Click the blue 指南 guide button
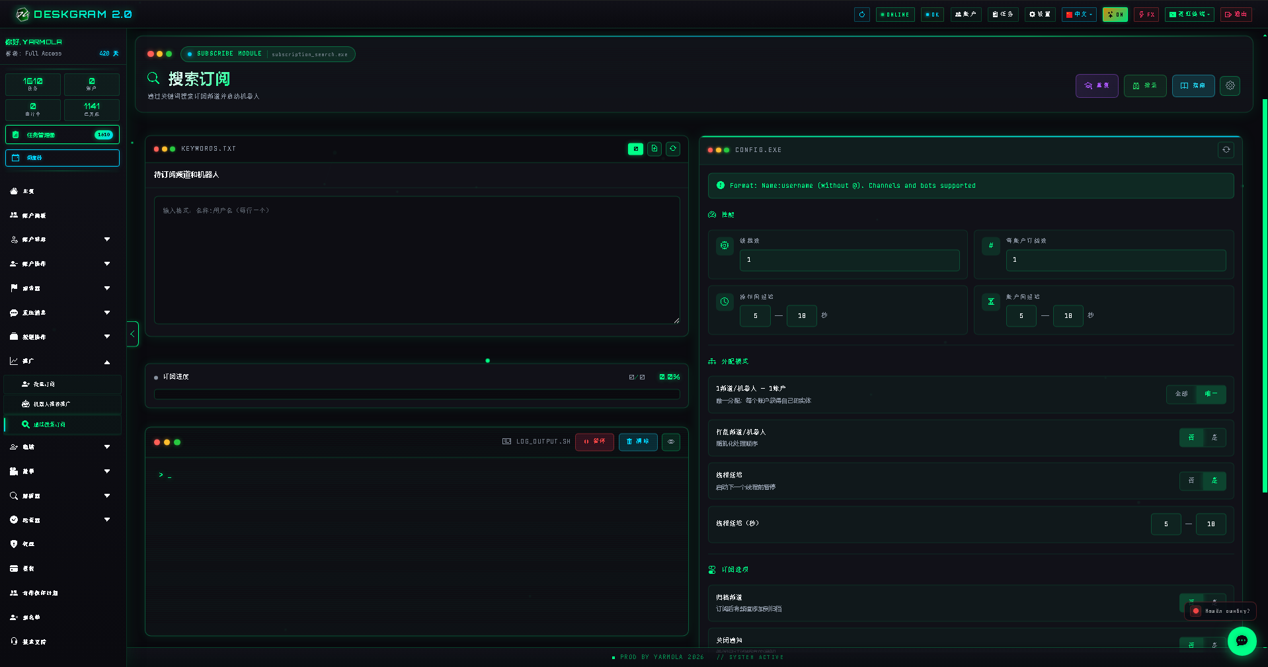 click(1193, 86)
